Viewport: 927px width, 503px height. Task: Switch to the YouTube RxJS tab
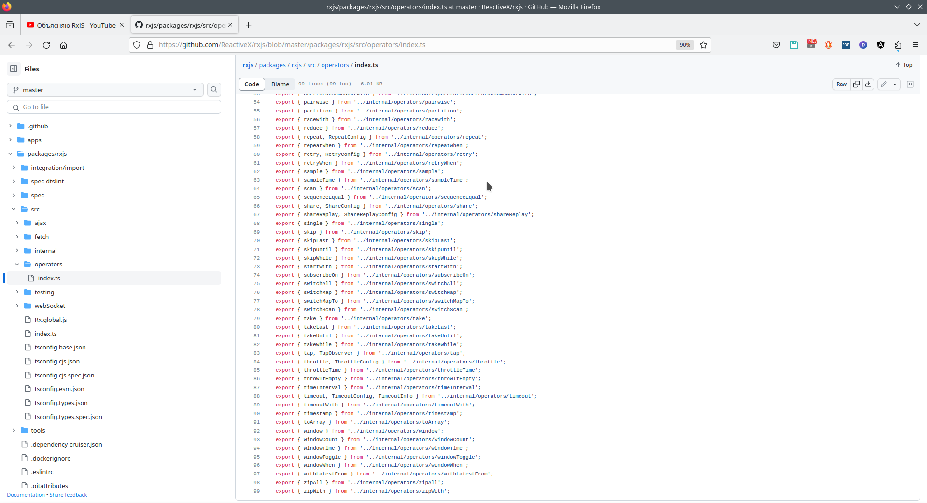[x=76, y=25]
